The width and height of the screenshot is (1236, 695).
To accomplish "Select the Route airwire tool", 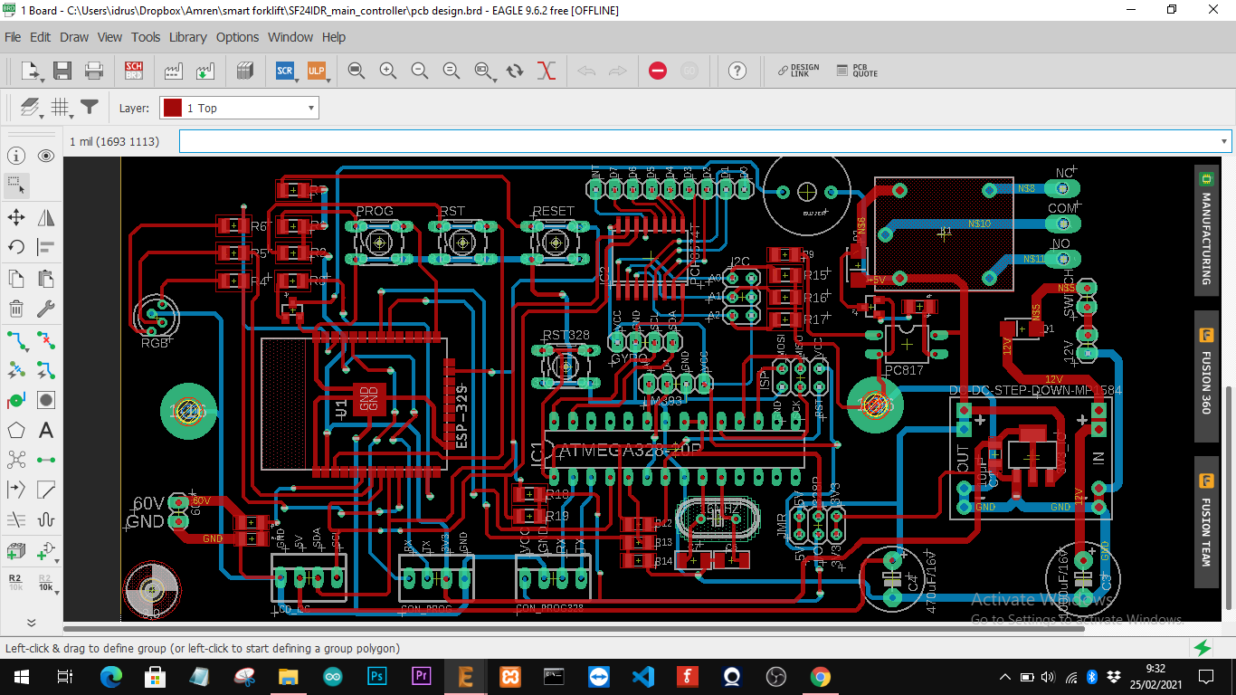I will 16,340.
